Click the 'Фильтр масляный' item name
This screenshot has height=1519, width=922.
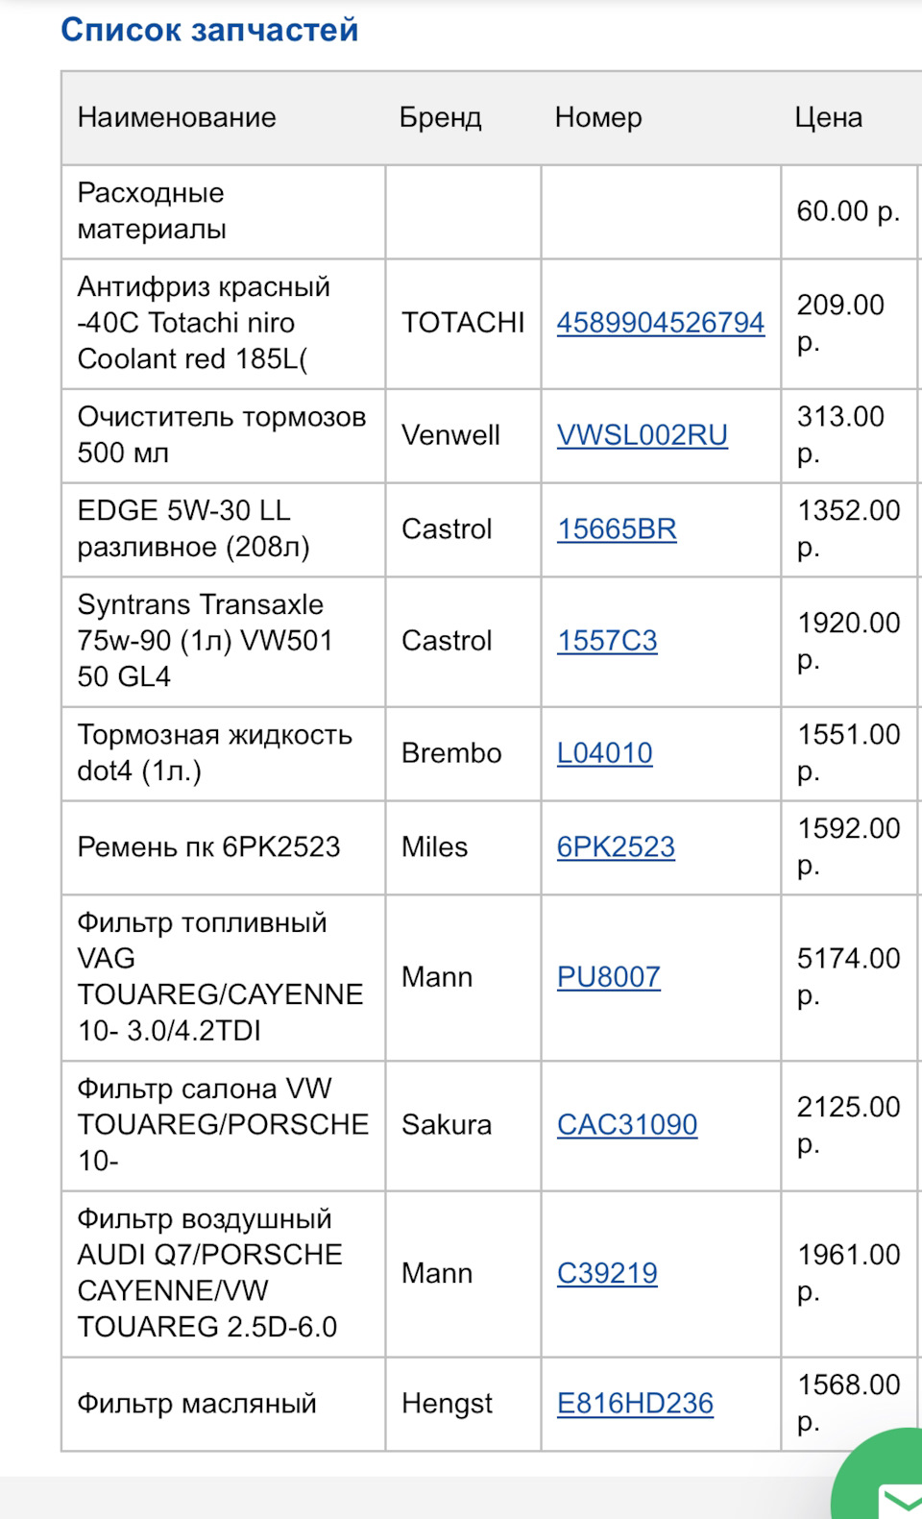[x=197, y=1404]
